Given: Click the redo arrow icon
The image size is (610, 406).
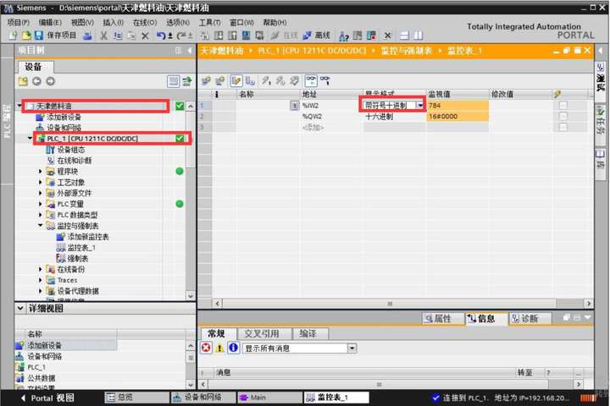Looking at the screenshot, I should pyautogui.click(x=181, y=36).
